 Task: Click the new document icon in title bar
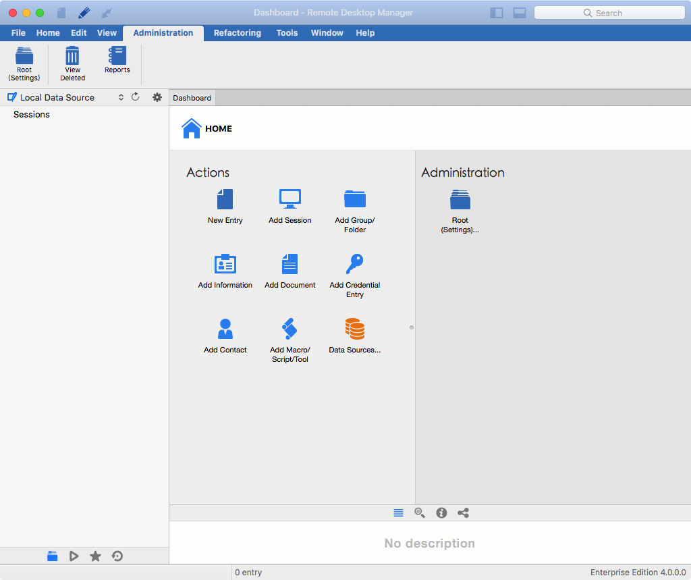coord(61,13)
